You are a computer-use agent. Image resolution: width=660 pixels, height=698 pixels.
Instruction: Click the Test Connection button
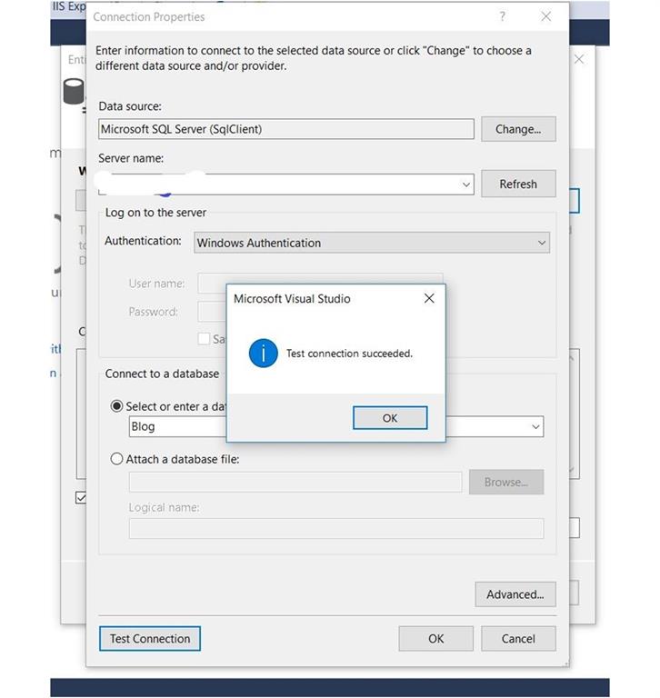tap(150, 638)
